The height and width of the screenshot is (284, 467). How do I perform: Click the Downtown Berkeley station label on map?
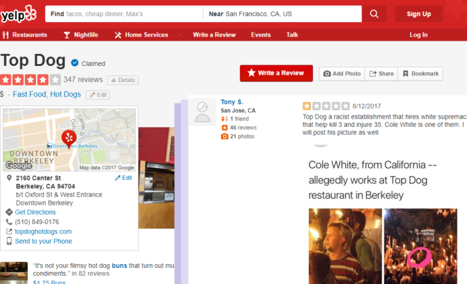click(72, 146)
